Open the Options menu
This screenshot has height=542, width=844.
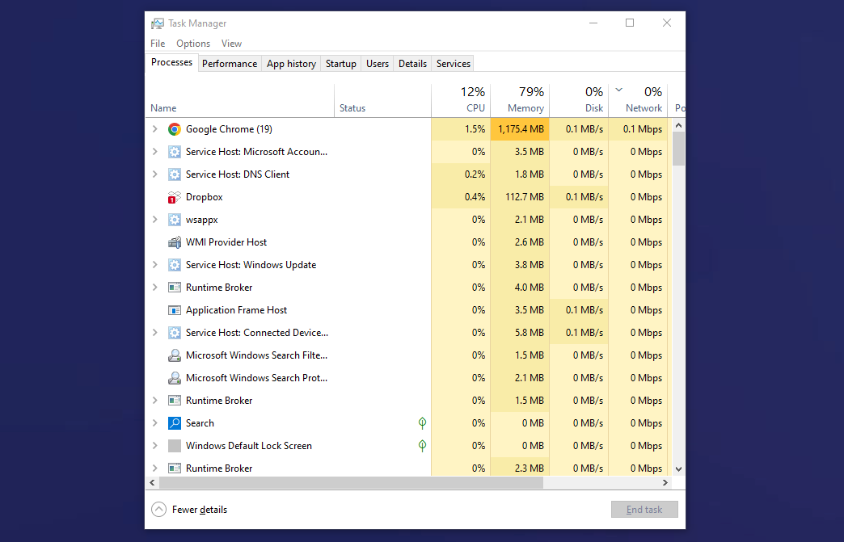tap(193, 43)
